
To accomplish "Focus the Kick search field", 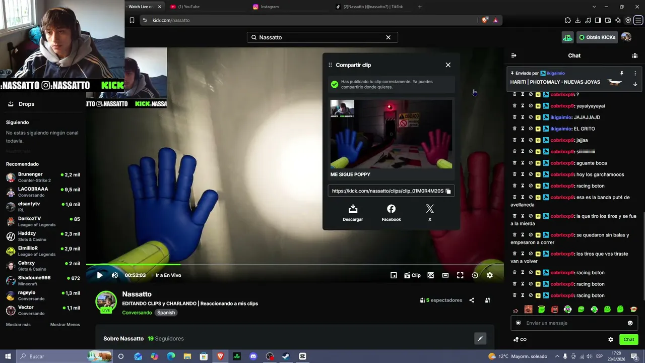I will (322, 37).
